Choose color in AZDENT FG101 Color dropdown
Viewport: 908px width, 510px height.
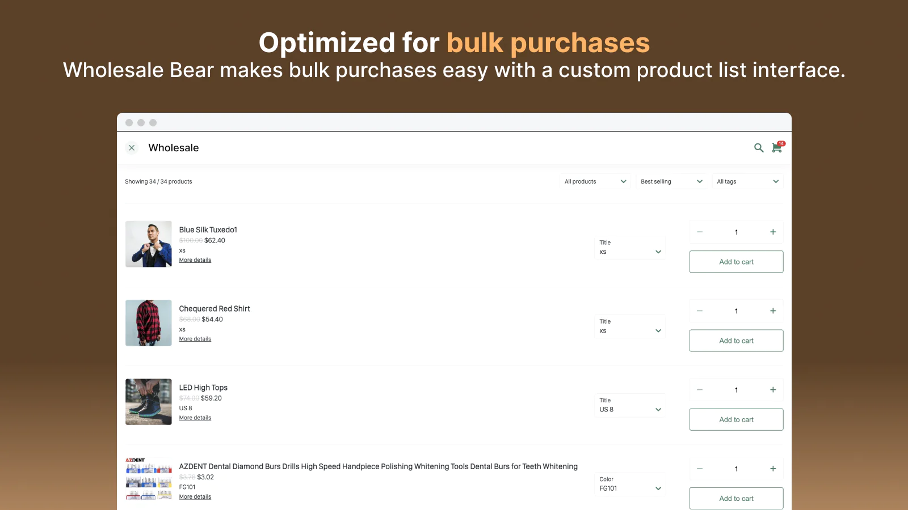[x=630, y=484]
